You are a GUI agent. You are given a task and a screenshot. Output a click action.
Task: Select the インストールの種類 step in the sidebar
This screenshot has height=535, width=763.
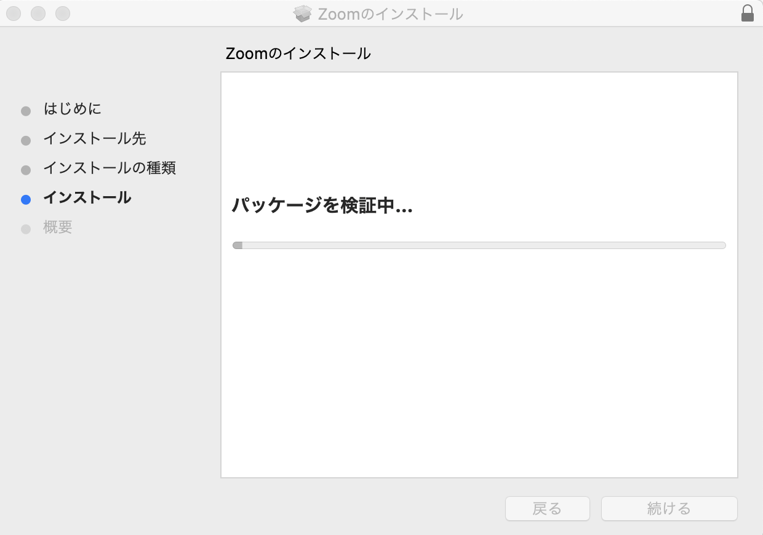[110, 168]
